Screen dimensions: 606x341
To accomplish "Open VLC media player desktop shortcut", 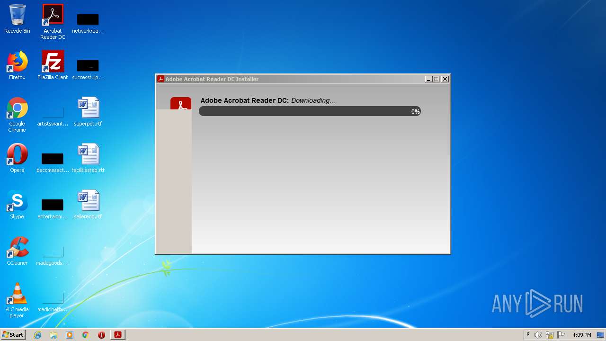I will click(x=17, y=300).
